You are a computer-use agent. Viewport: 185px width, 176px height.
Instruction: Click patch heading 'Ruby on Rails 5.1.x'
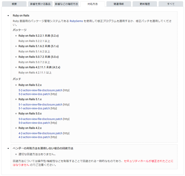[x=30, y=99]
